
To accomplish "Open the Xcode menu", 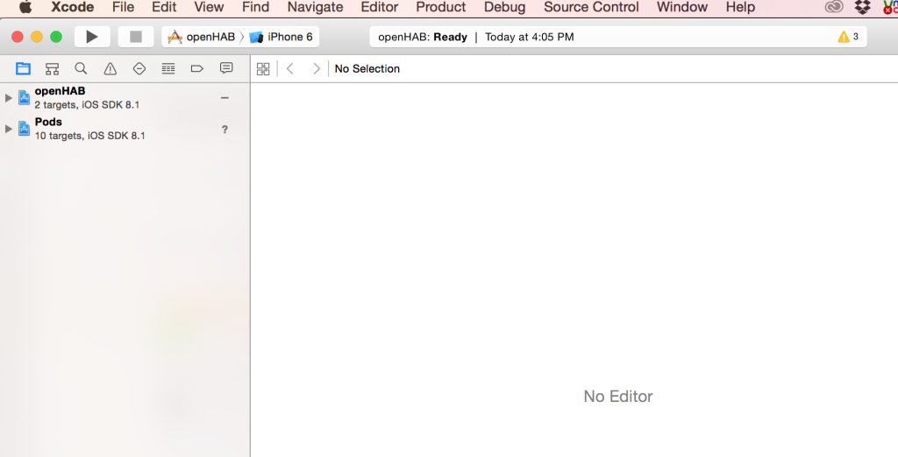I will [73, 7].
